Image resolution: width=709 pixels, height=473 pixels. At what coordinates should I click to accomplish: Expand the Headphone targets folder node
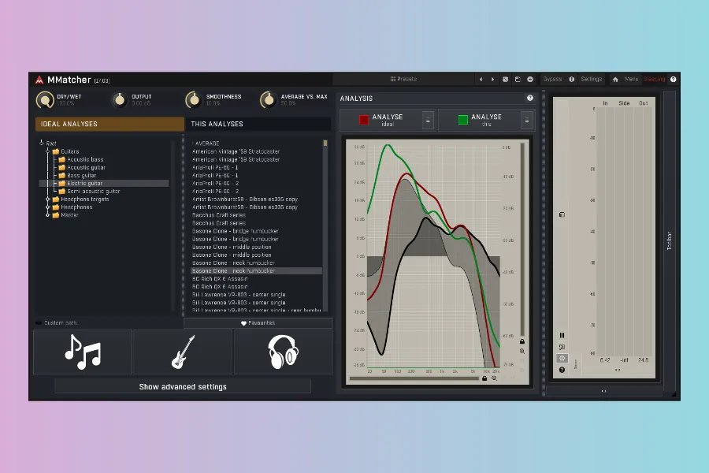click(48, 199)
